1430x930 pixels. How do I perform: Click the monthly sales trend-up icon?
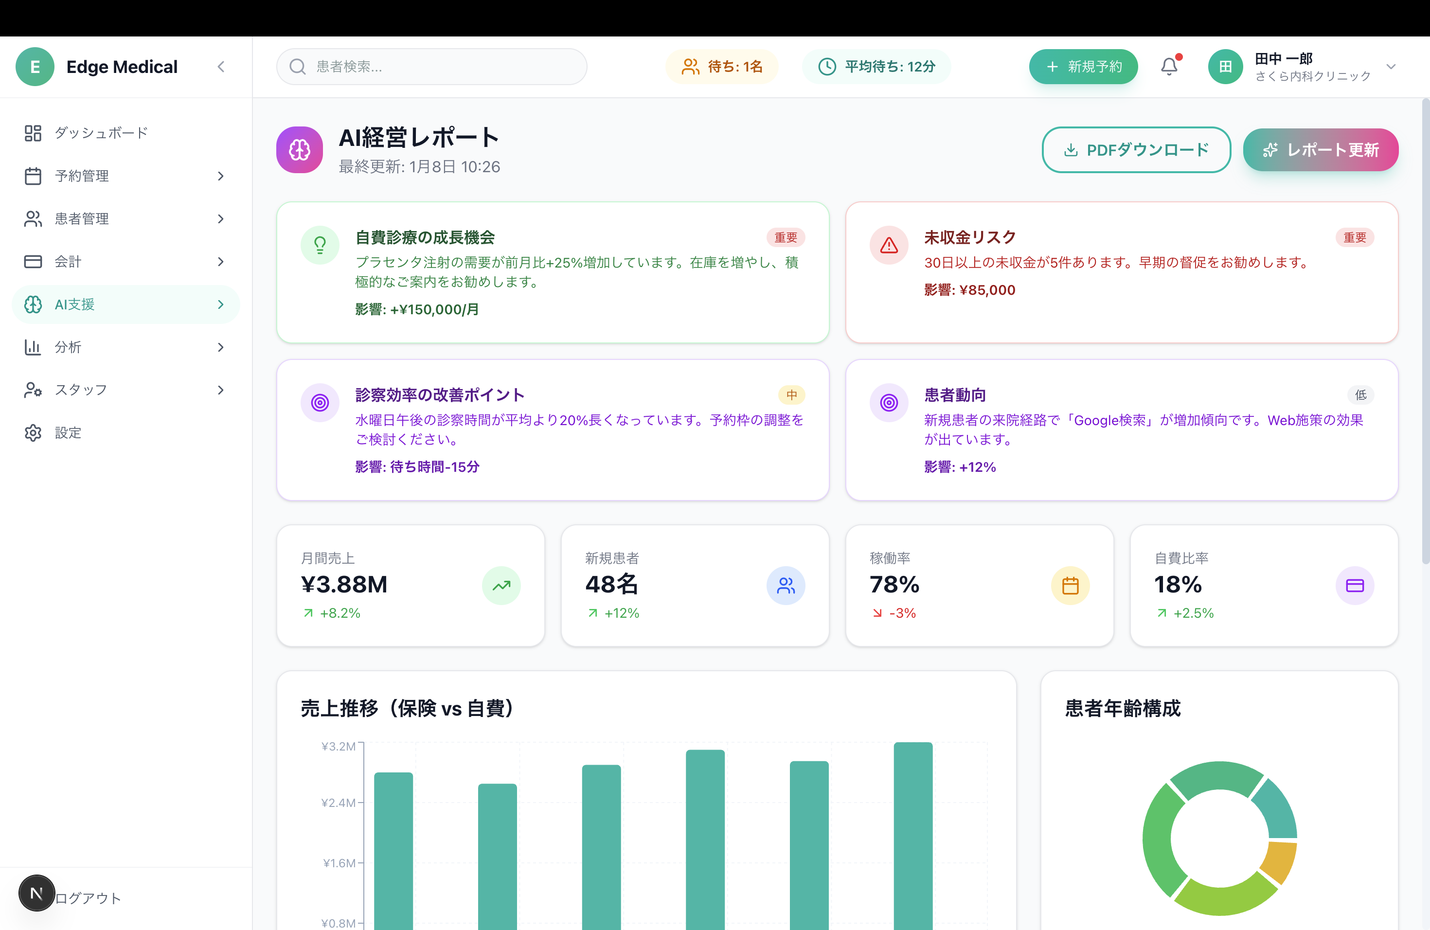click(501, 585)
